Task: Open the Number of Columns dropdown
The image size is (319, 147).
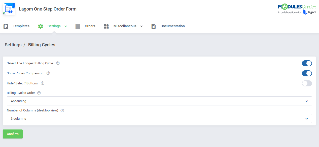Action: pyautogui.click(x=159, y=118)
